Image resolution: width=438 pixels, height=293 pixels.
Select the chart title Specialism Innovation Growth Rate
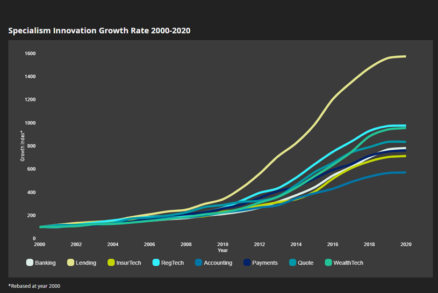coord(99,31)
